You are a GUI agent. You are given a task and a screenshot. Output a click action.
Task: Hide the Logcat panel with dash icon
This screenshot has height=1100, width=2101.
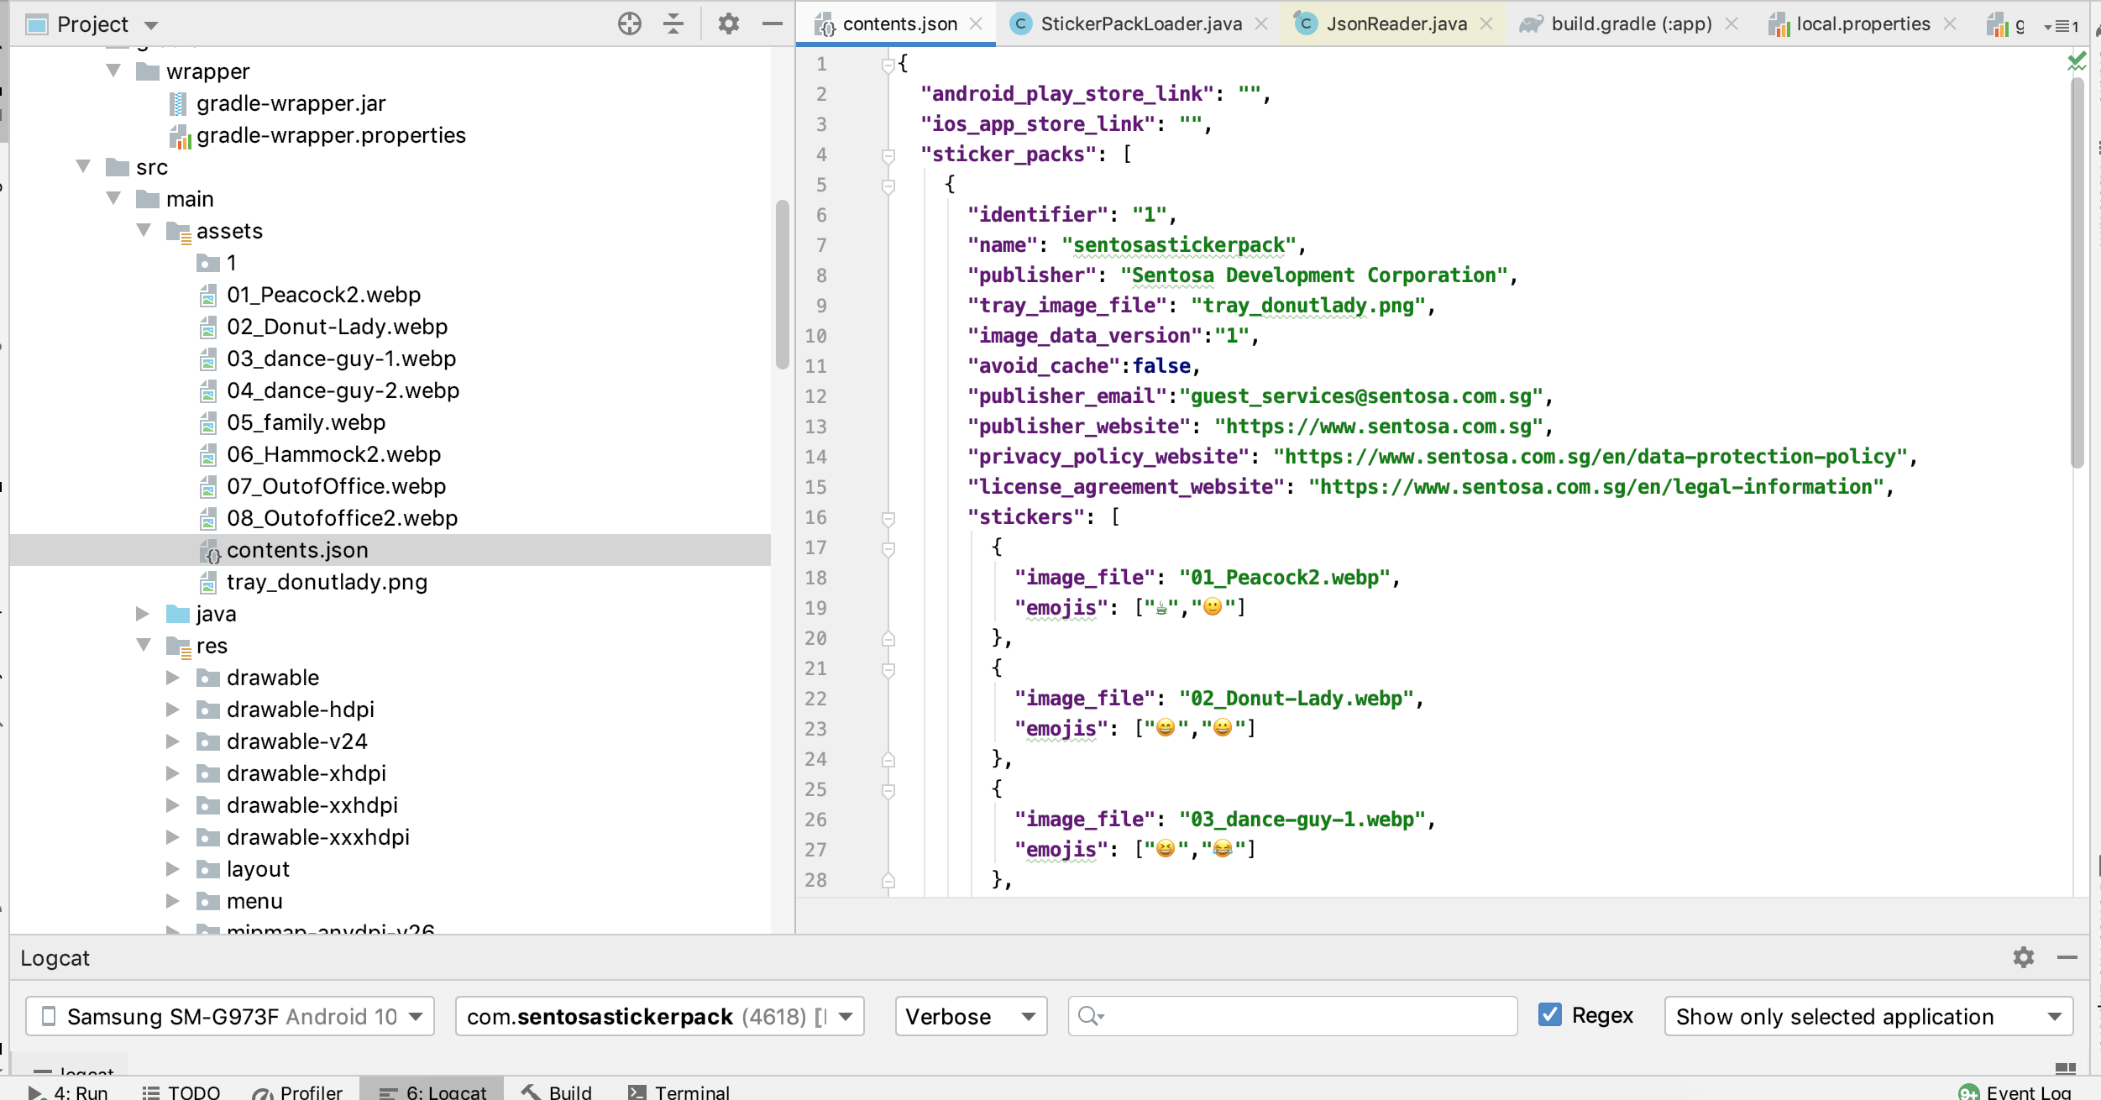pyautogui.click(x=2067, y=957)
